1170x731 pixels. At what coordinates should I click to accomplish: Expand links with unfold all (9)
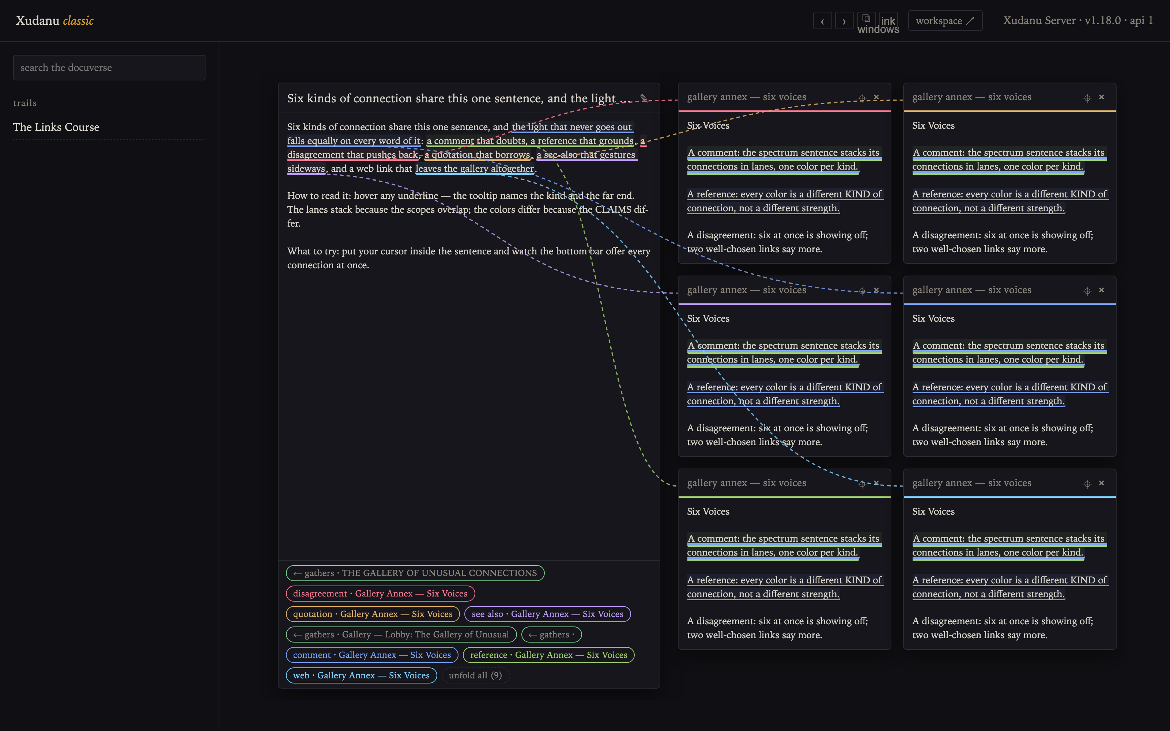click(475, 675)
